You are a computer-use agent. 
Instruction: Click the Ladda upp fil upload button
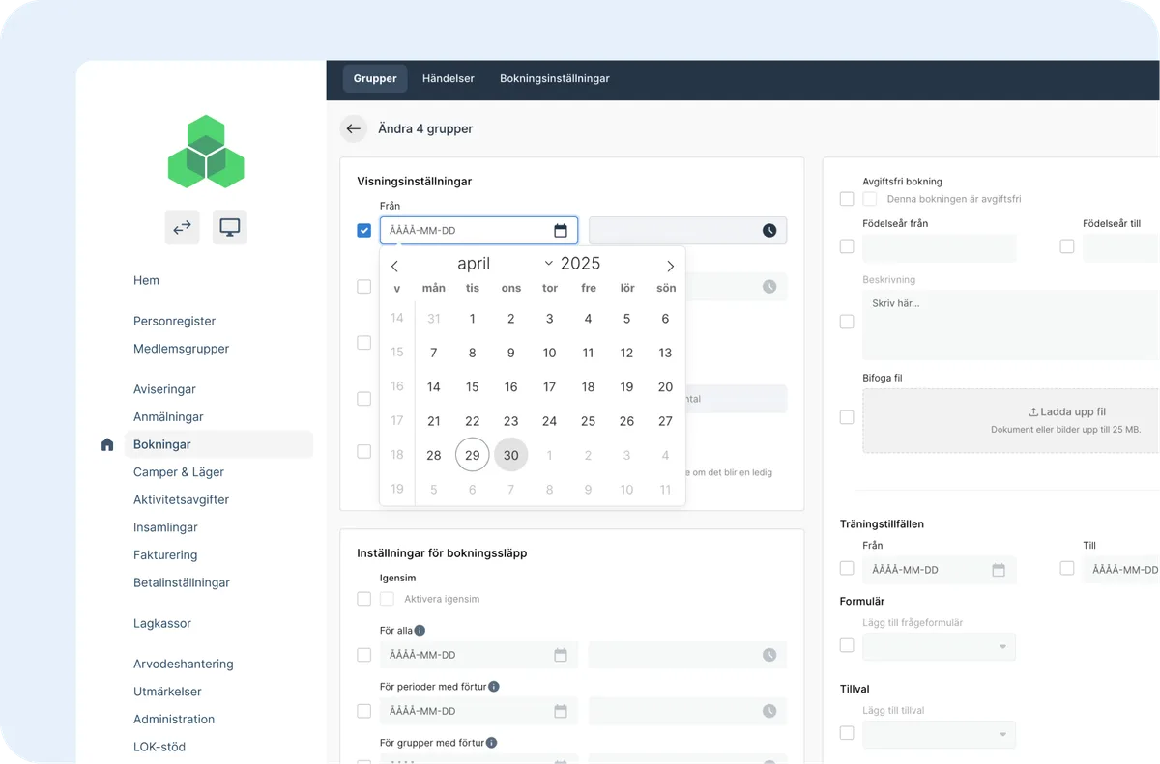click(x=1066, y=411)
